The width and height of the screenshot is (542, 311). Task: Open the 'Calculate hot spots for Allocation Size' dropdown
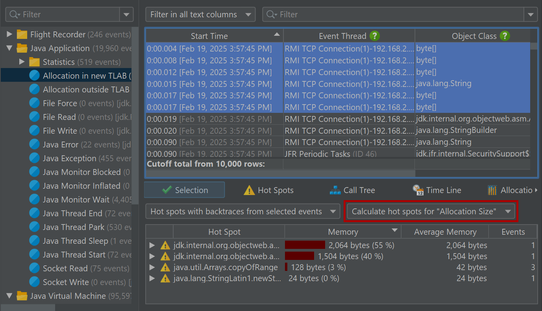tap(432, 212)
